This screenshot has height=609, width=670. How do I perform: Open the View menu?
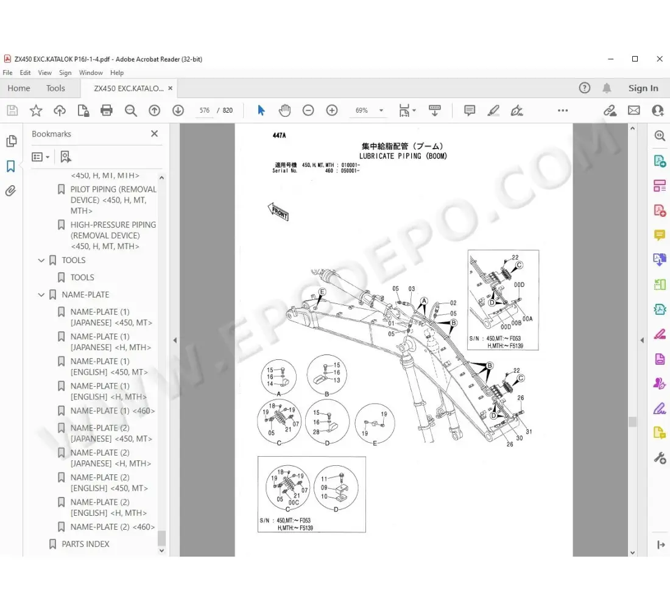(x=45, y=72)
